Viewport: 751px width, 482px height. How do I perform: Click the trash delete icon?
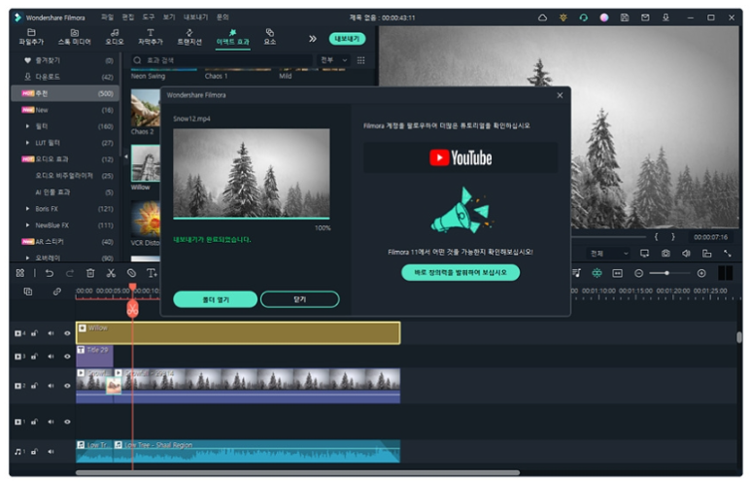[x=90, y=273]
